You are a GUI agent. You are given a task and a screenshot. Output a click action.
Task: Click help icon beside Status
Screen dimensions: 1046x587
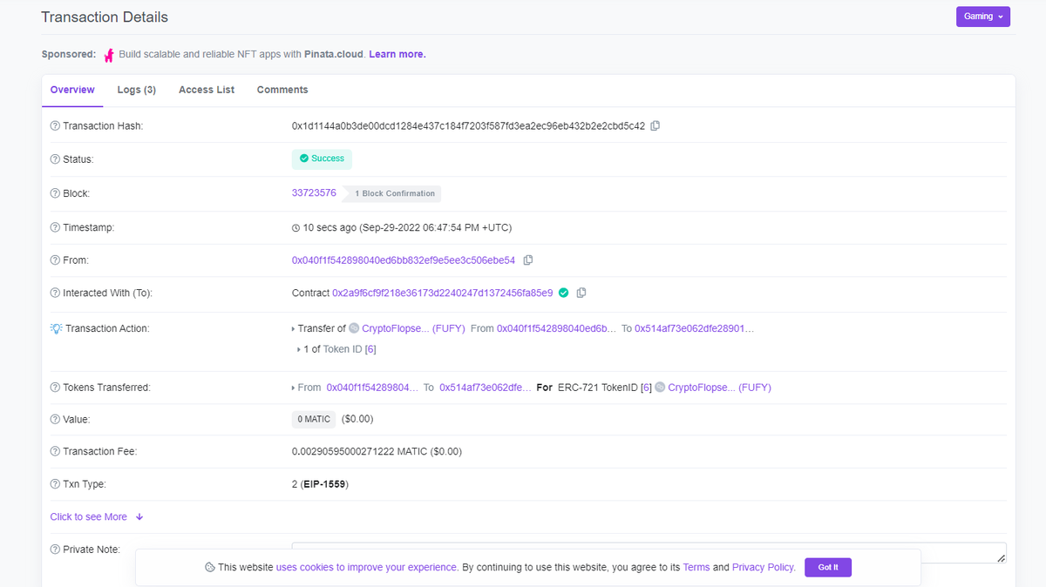click(55, 159)
